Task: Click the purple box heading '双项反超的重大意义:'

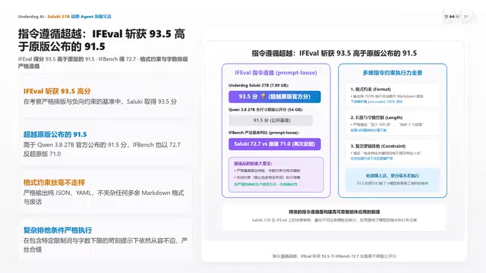Action: (x=253, y=164)
